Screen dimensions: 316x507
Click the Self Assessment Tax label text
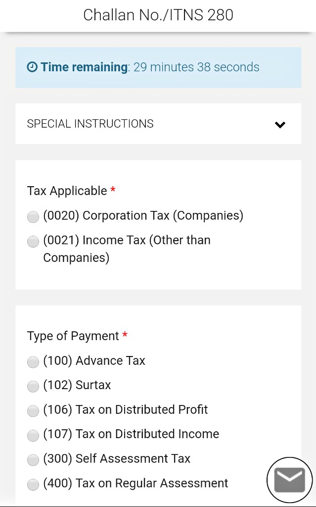coord(133,458)
